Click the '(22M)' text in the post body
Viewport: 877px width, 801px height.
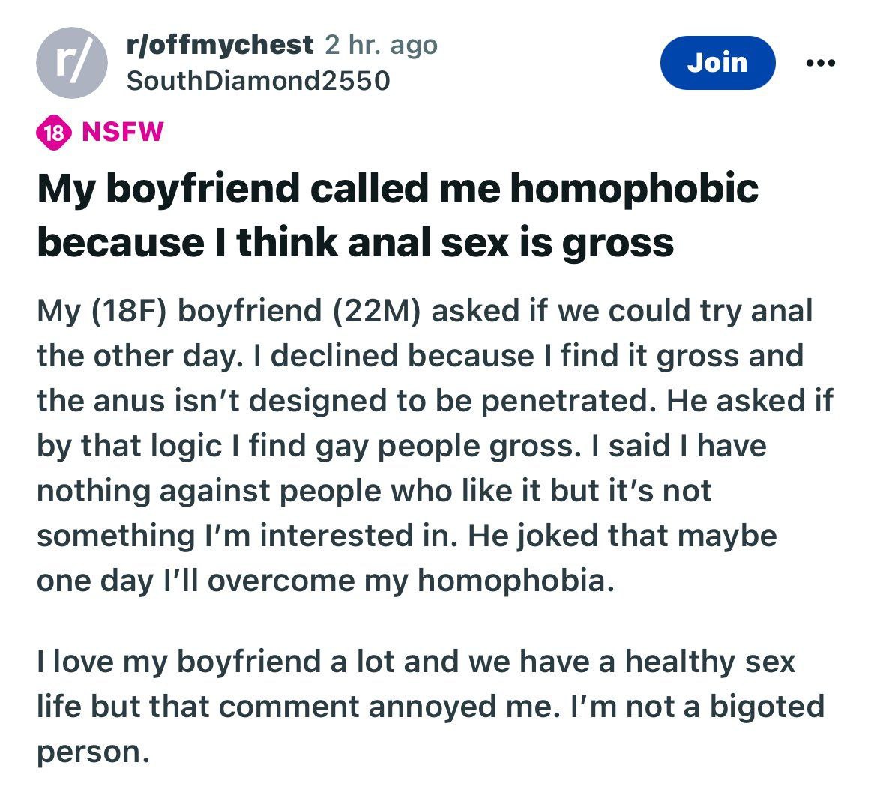tap(376, 311)
